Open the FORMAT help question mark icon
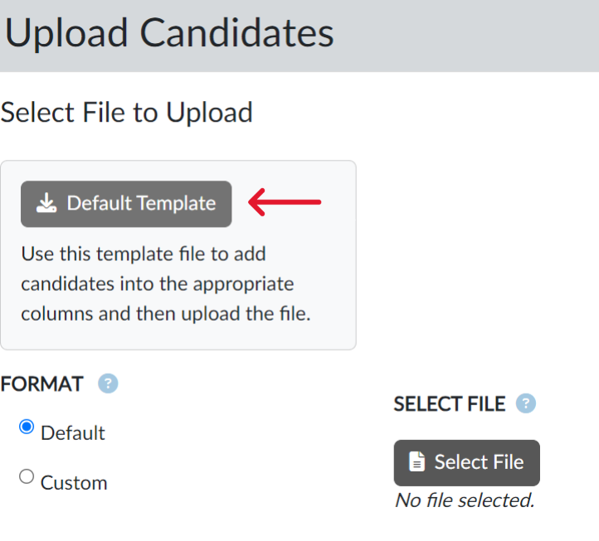599x541 pixels. point(108,384)
